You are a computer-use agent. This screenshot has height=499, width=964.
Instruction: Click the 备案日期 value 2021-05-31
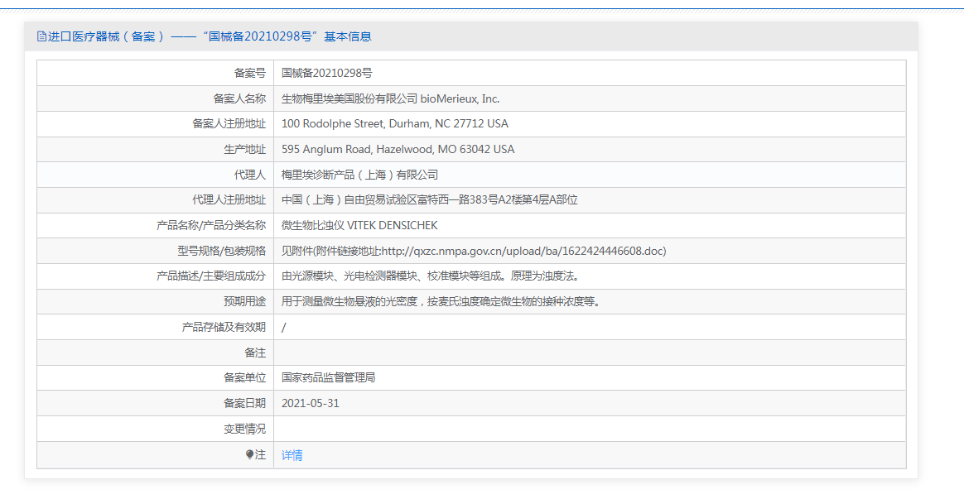[311, 404]
